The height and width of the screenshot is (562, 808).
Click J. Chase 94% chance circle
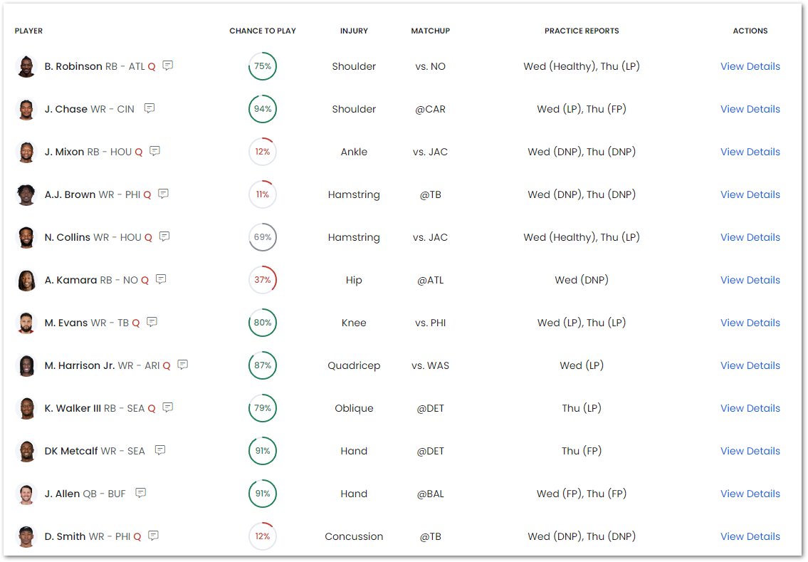point(263,109)
